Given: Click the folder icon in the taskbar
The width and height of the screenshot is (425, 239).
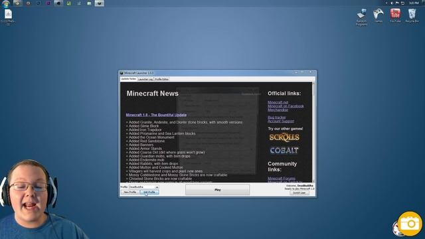Looking at the screenshot, I should [x=89, y=3].
